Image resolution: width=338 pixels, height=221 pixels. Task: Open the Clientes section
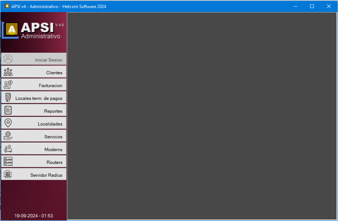pyautogui.click(x=54, y=72)
